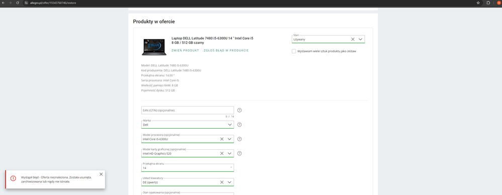Click text Wielkość pamięci RAM: 8 GB

coord(159,86)
